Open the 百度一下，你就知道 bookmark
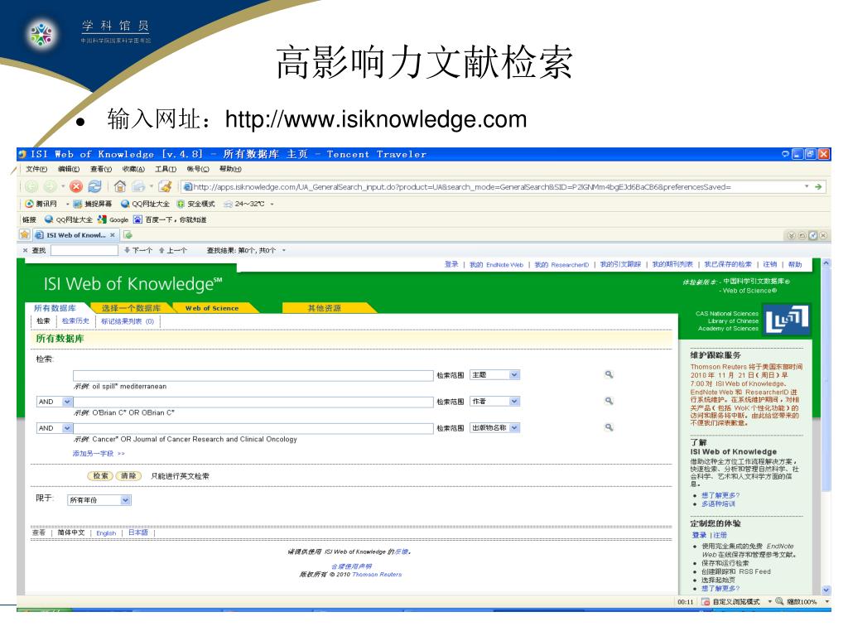 click(x=170, y=219)
